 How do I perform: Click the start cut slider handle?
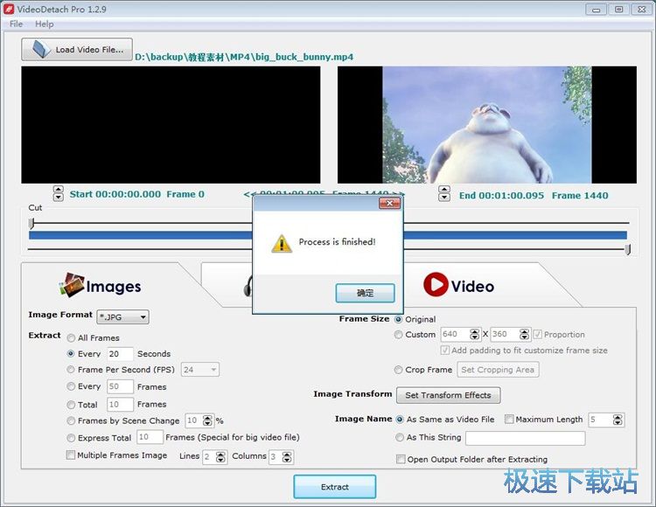(x=31, y=223)
